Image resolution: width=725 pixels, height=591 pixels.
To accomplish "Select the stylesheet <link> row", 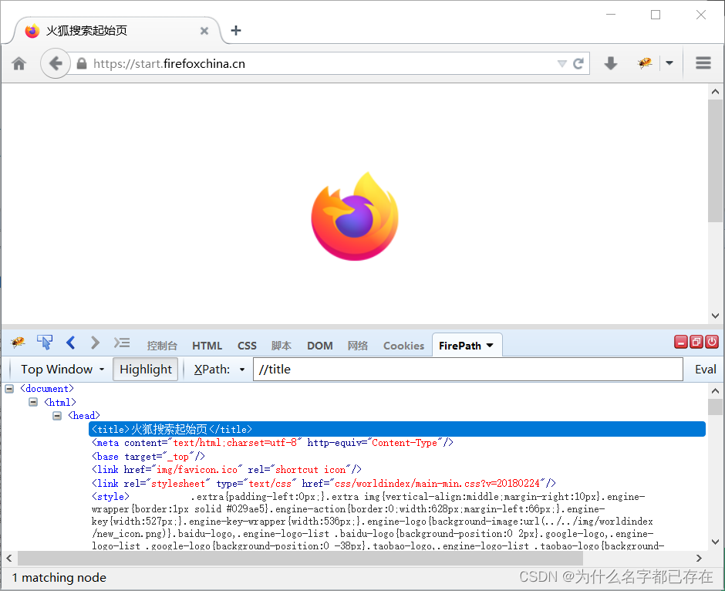I will [x=323, y=483].
